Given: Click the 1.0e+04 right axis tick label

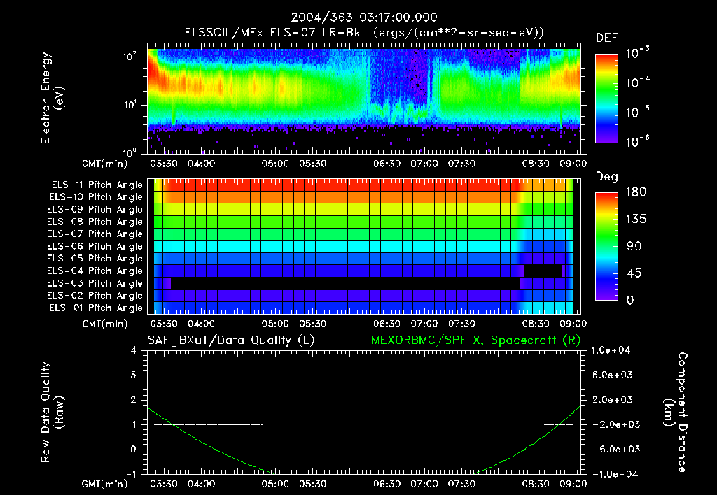Looking at the screenshot, I should click(x=611, y=350).
